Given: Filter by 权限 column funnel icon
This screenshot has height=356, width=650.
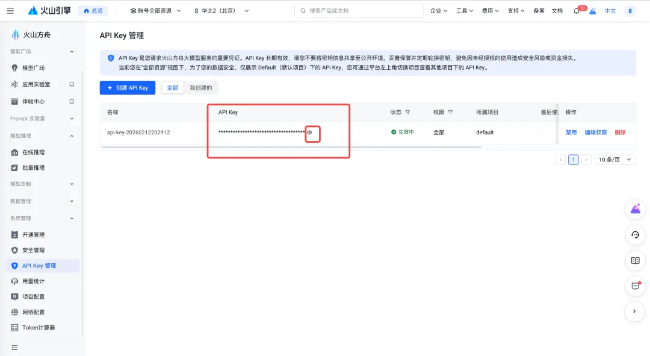Looking at the screenshot, I should click(451, 112).
